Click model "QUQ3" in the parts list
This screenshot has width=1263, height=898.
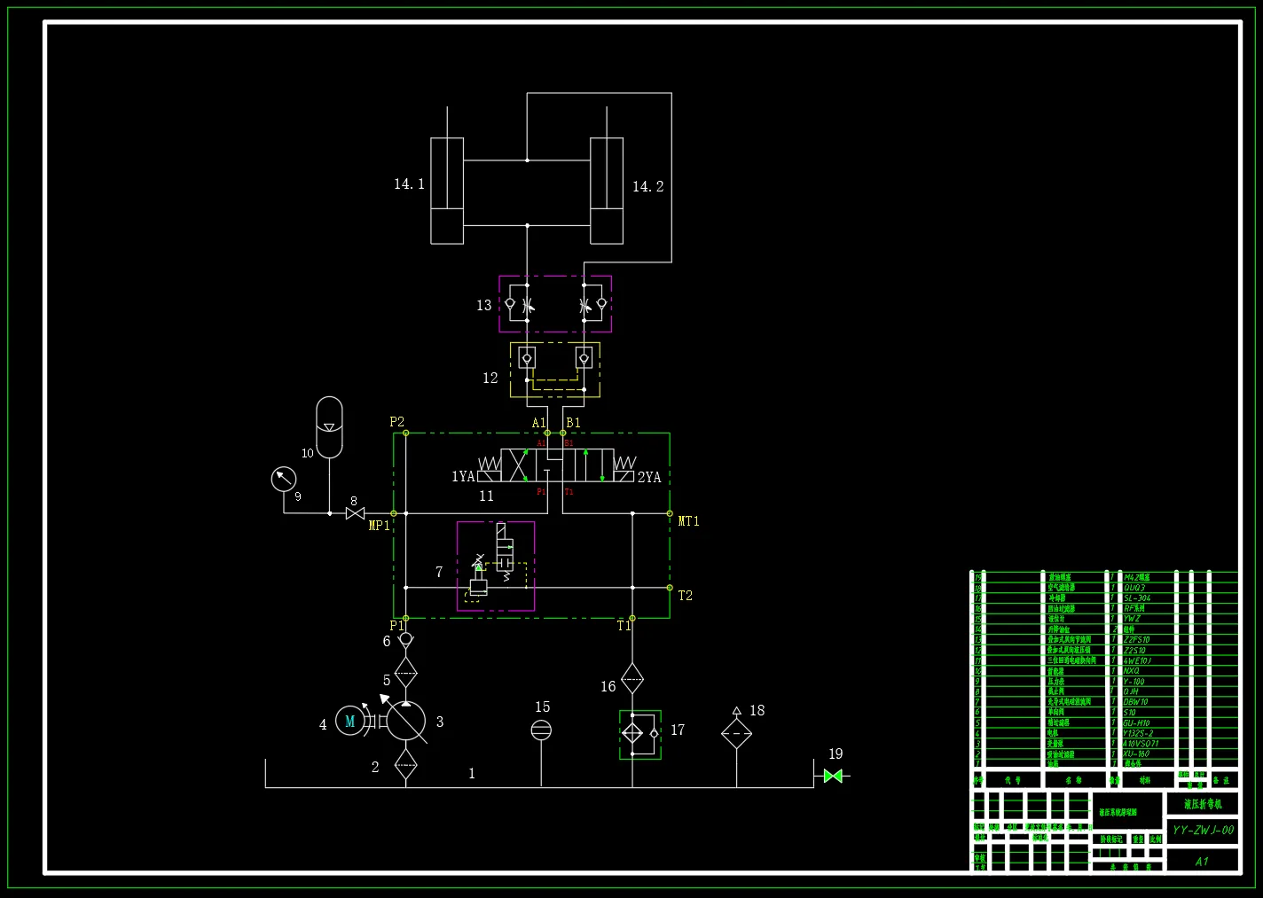1134,588
